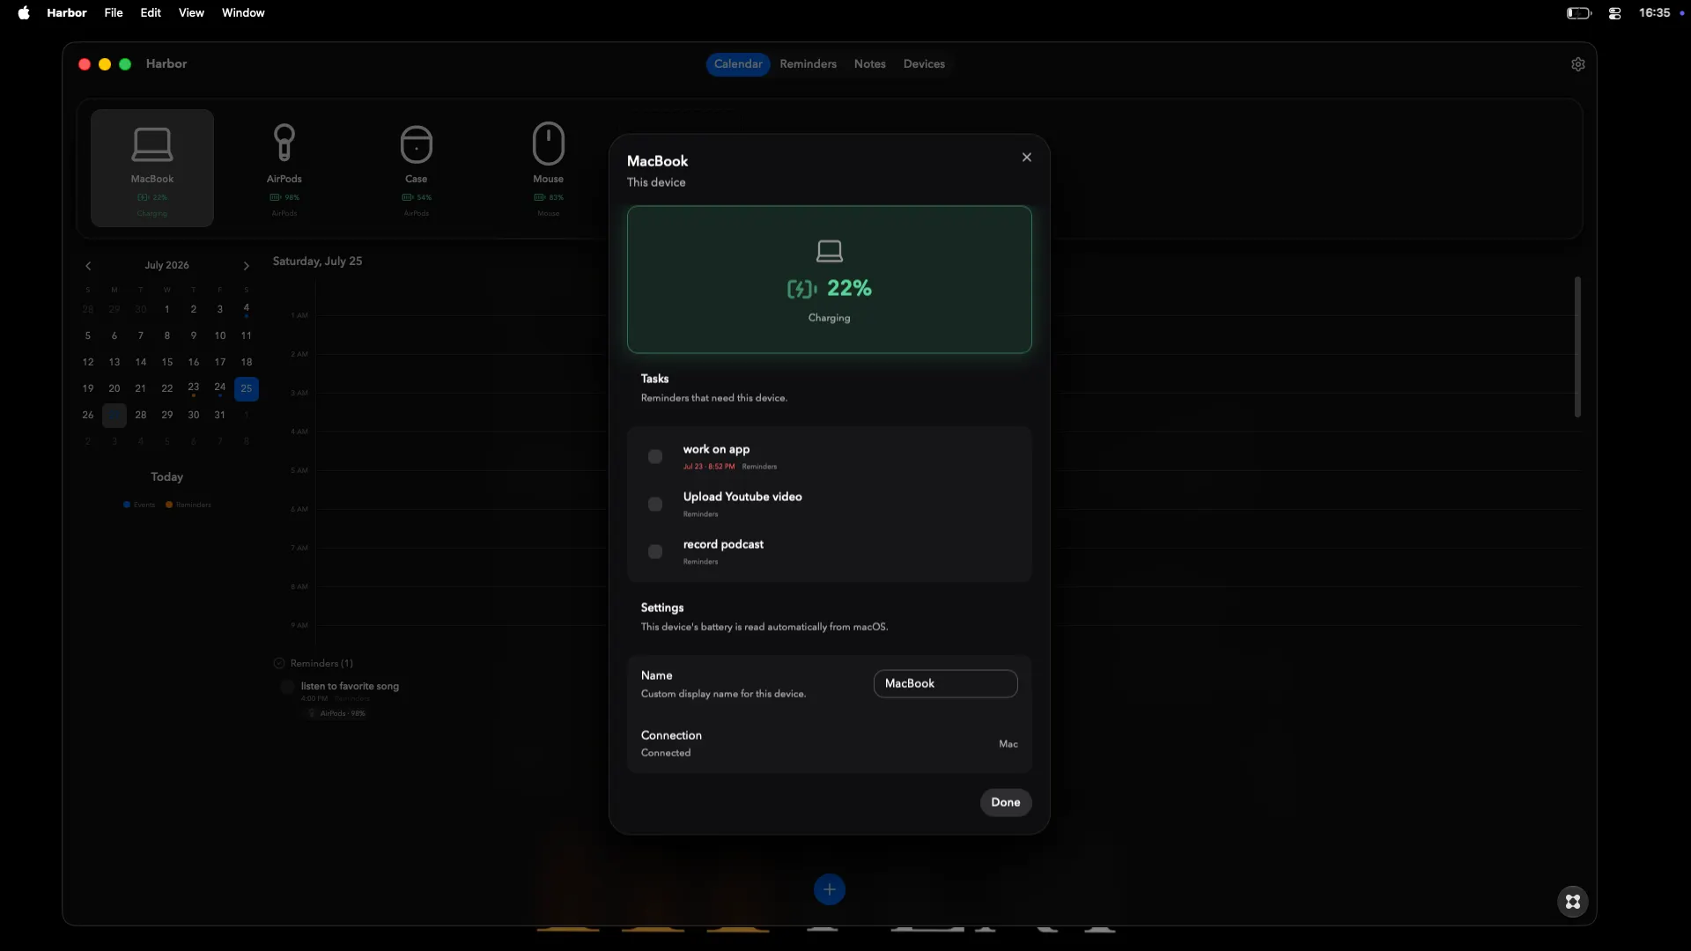Click the Reminders legend label under Today

tap(194, 505)
